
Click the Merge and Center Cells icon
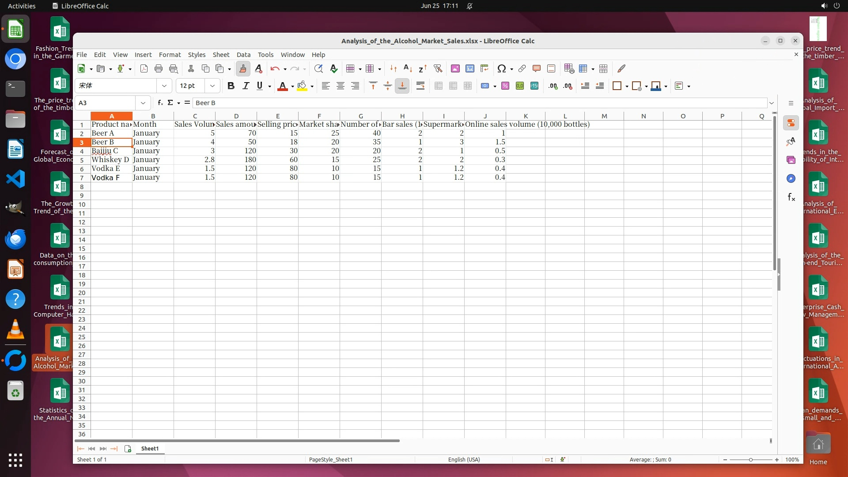pos(438,86)
